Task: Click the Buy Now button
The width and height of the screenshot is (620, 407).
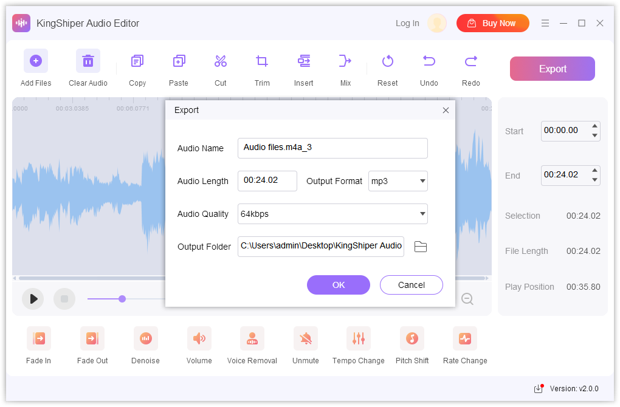Action: pyautogui.click(x=493, y=23)
